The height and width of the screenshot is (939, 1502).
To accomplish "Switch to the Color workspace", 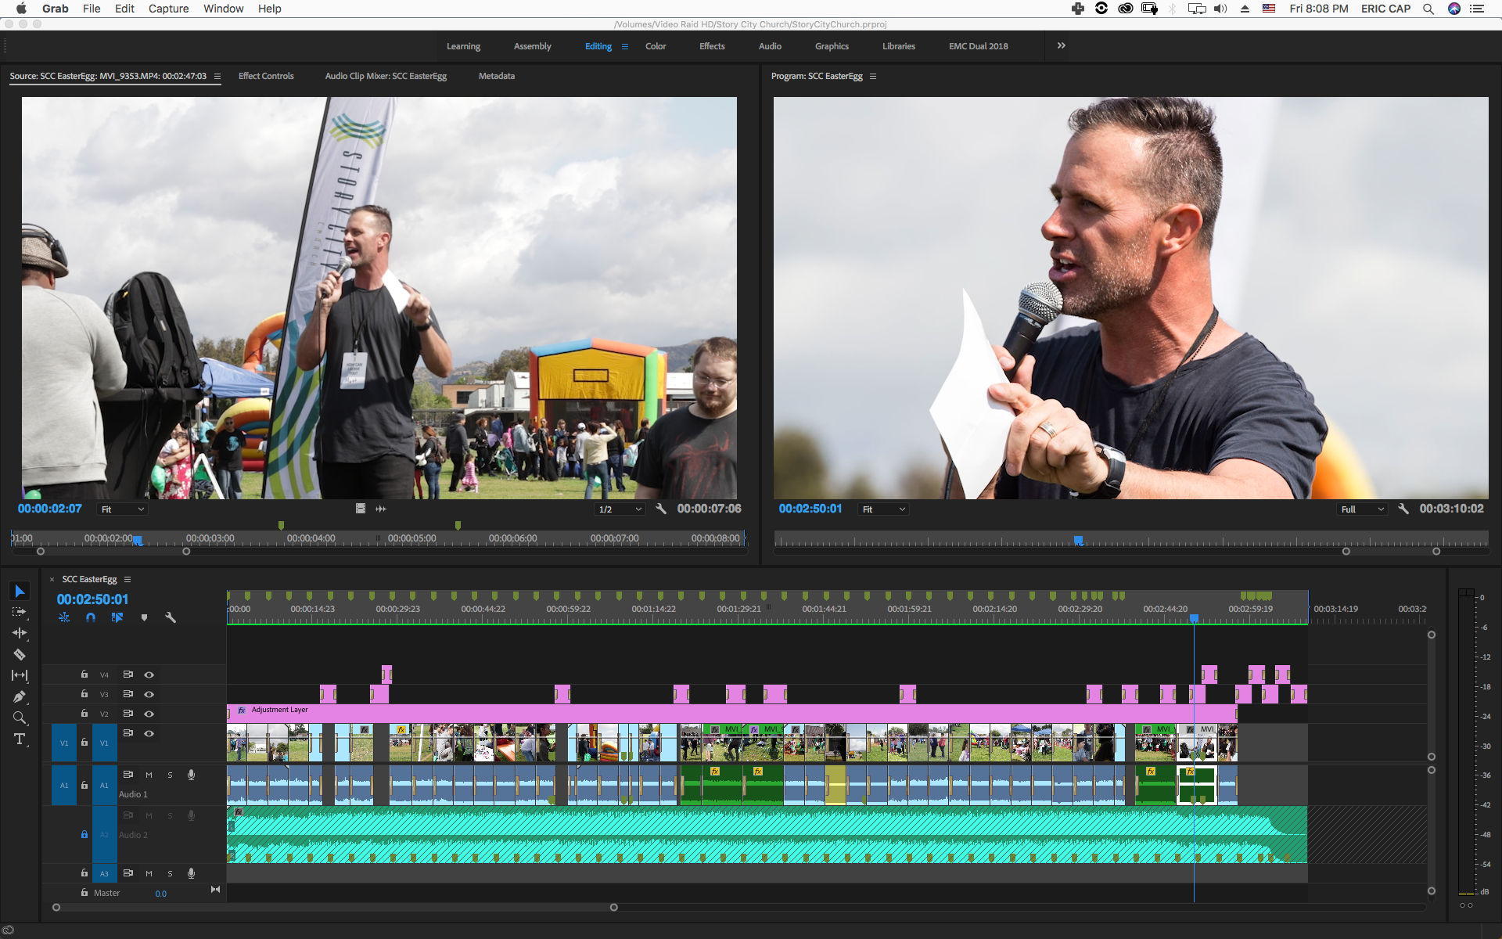I will point(656,46).
